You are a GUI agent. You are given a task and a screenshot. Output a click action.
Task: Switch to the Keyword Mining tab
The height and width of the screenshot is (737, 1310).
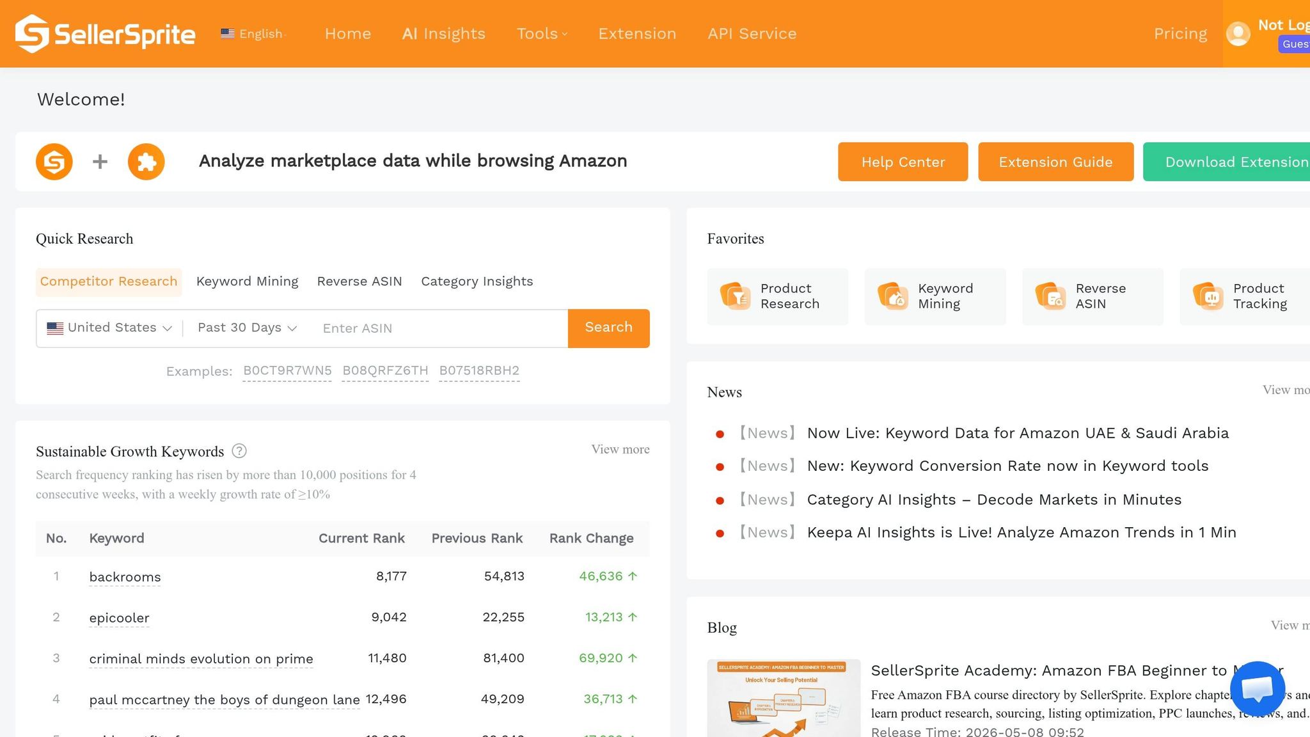247,281
